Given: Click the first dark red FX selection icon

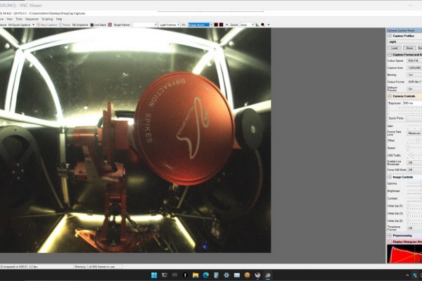Looking at the screenshot, I should [x=216, y=25].
